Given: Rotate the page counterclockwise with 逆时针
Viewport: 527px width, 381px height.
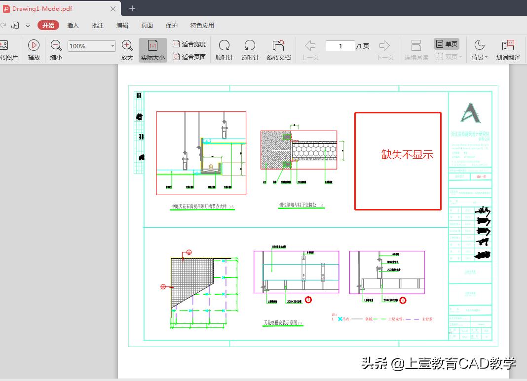Looking at the screenshot, I should coord(249,49).
